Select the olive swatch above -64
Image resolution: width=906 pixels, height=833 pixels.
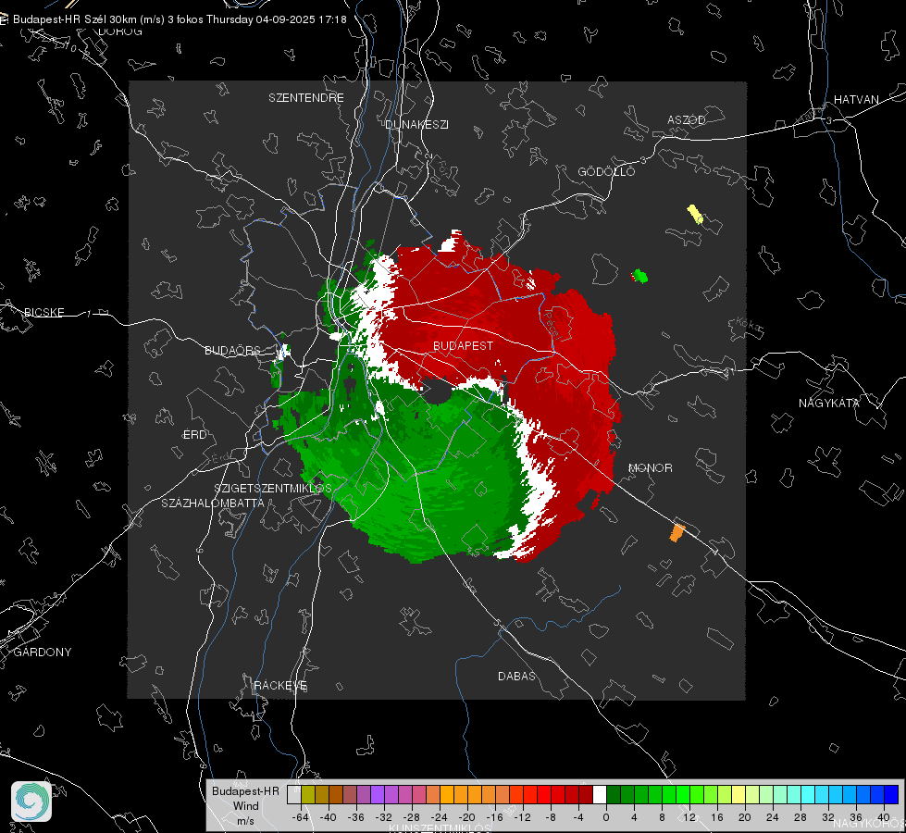click(307, 794)
